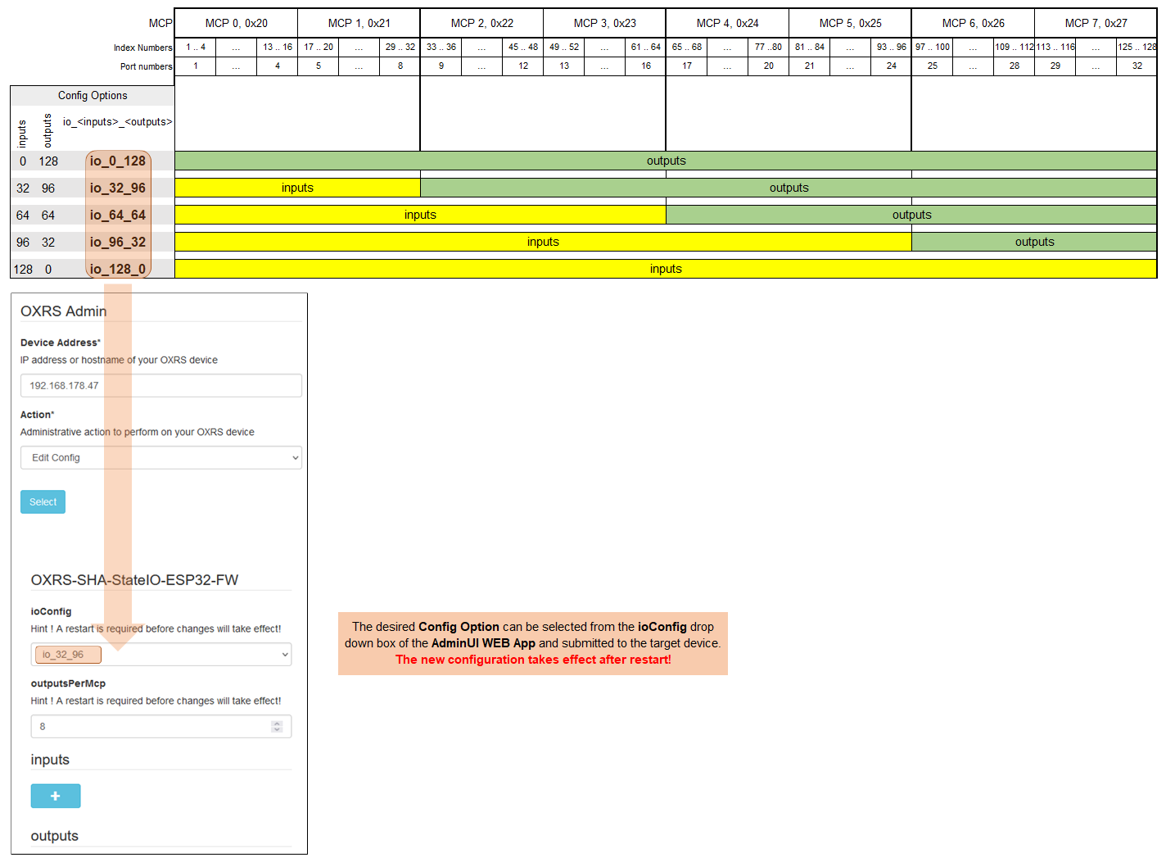Click the green outputs bar in io_0_128 row
This screenshot has width=1166, height=862.
(x=666, y=161)
